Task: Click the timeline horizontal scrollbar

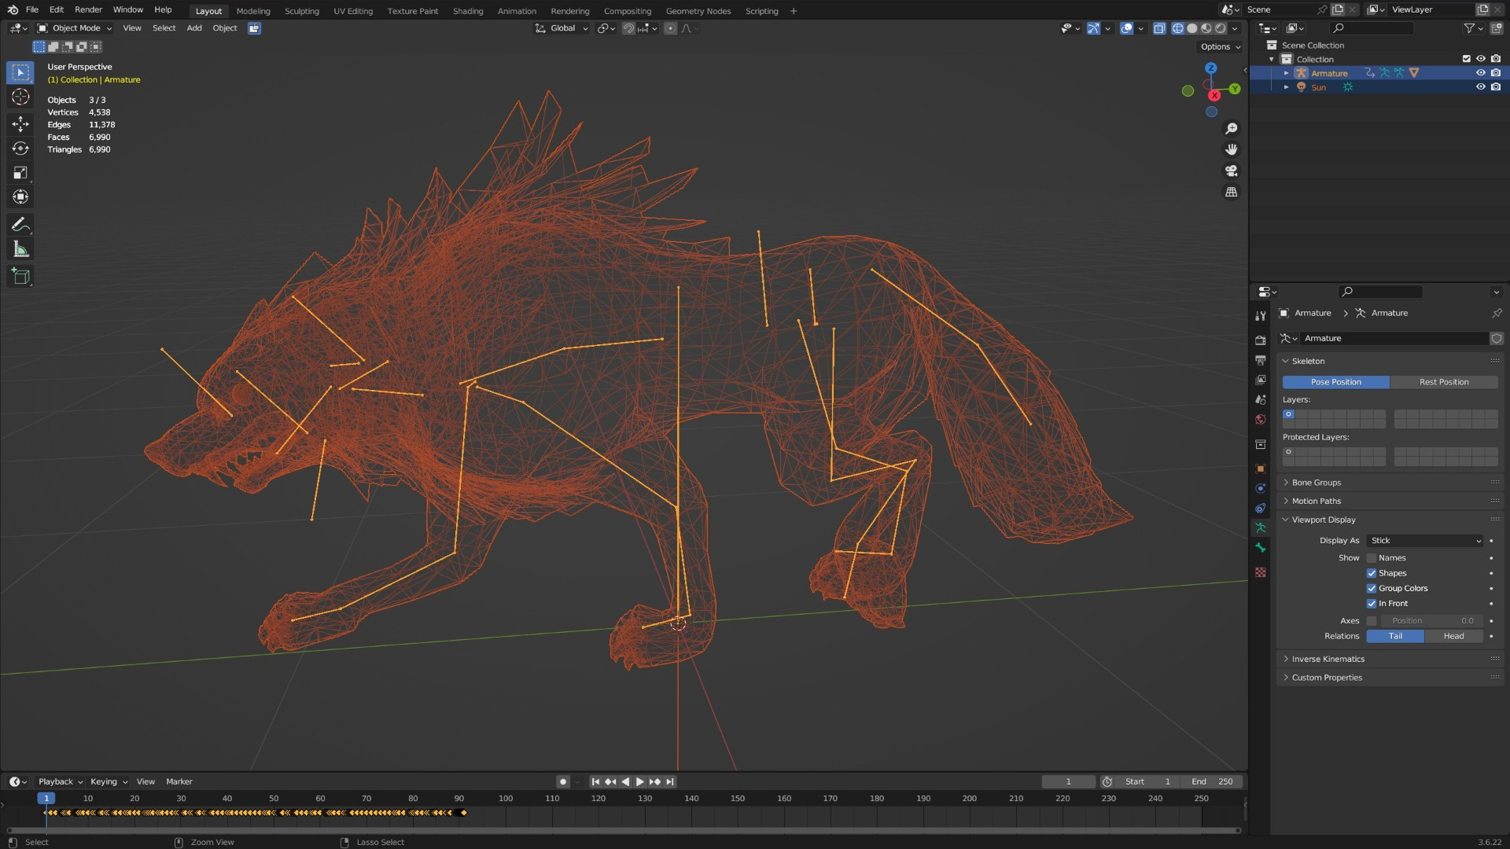Action: [x=624, y=830]
